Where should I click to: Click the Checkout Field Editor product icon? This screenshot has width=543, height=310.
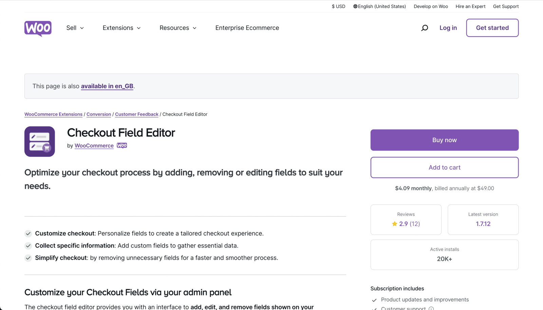[x=40, y=141]
